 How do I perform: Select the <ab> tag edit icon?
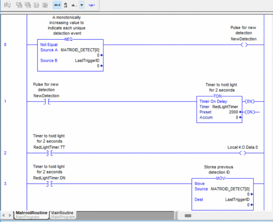91,5
